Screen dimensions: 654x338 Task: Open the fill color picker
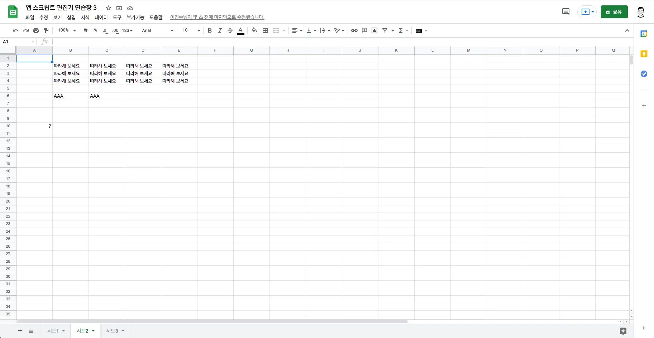coord(254,30)
